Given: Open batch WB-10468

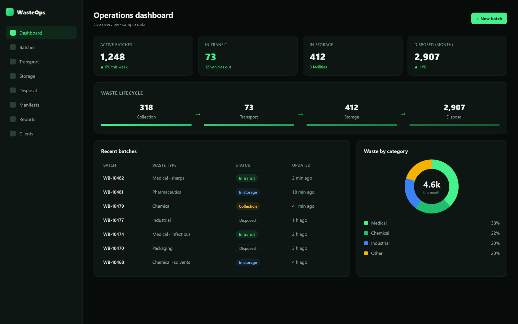Looking at the screenshot, I should 114,262.
